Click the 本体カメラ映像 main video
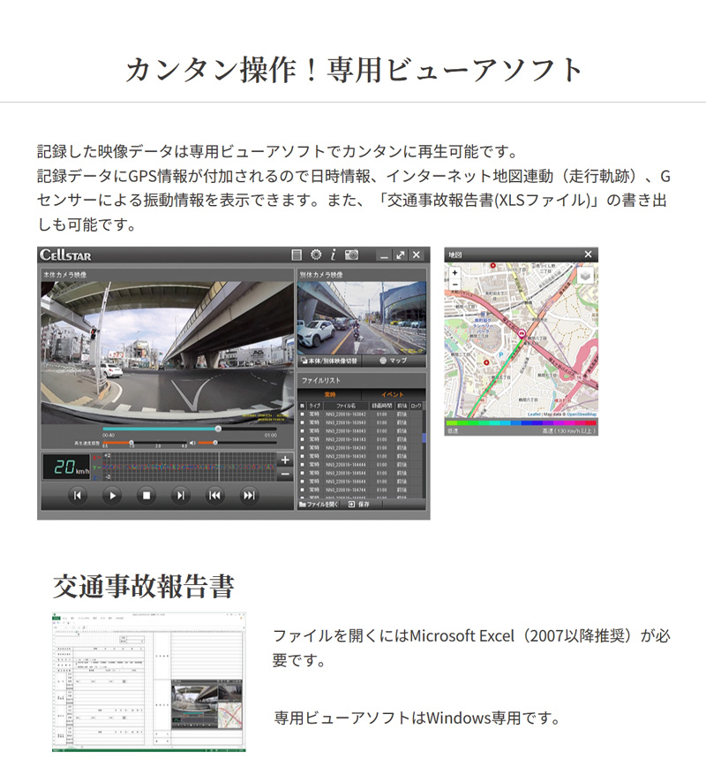706x760 pixels. (x=168, y=353)
